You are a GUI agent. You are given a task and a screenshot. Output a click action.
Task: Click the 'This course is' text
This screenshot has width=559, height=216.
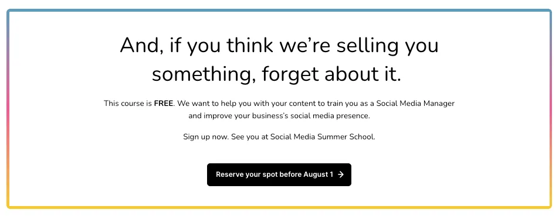point(128,104)
